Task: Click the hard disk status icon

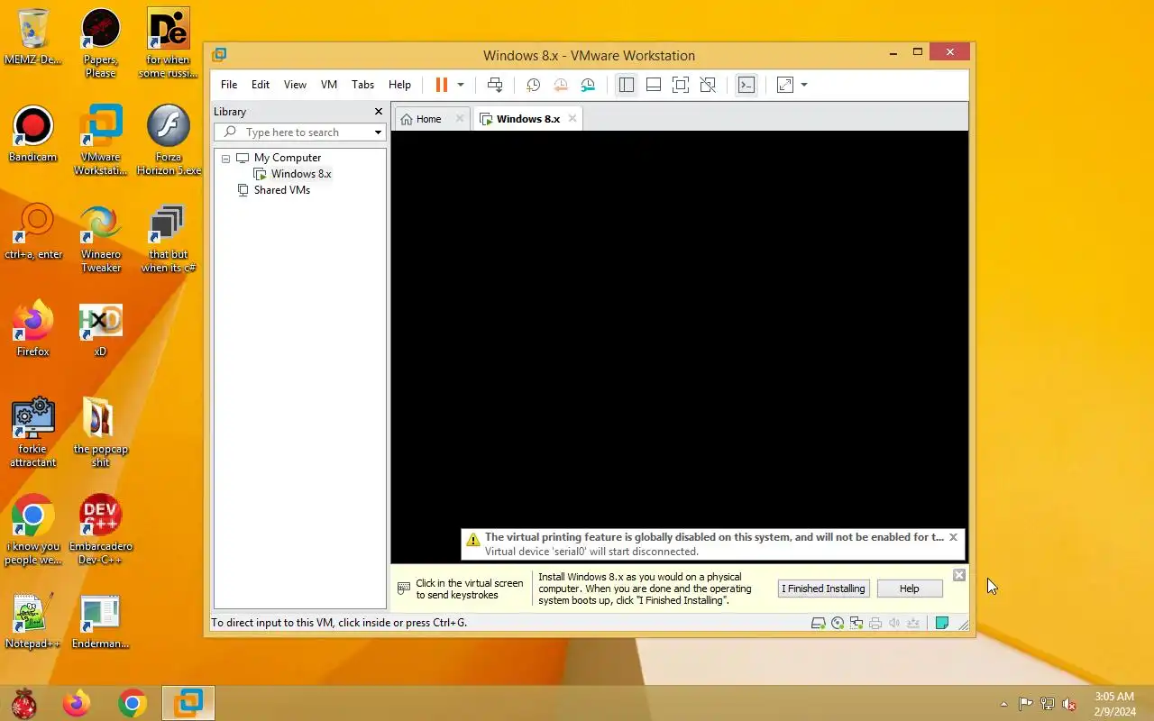Action: coord(819,623)
